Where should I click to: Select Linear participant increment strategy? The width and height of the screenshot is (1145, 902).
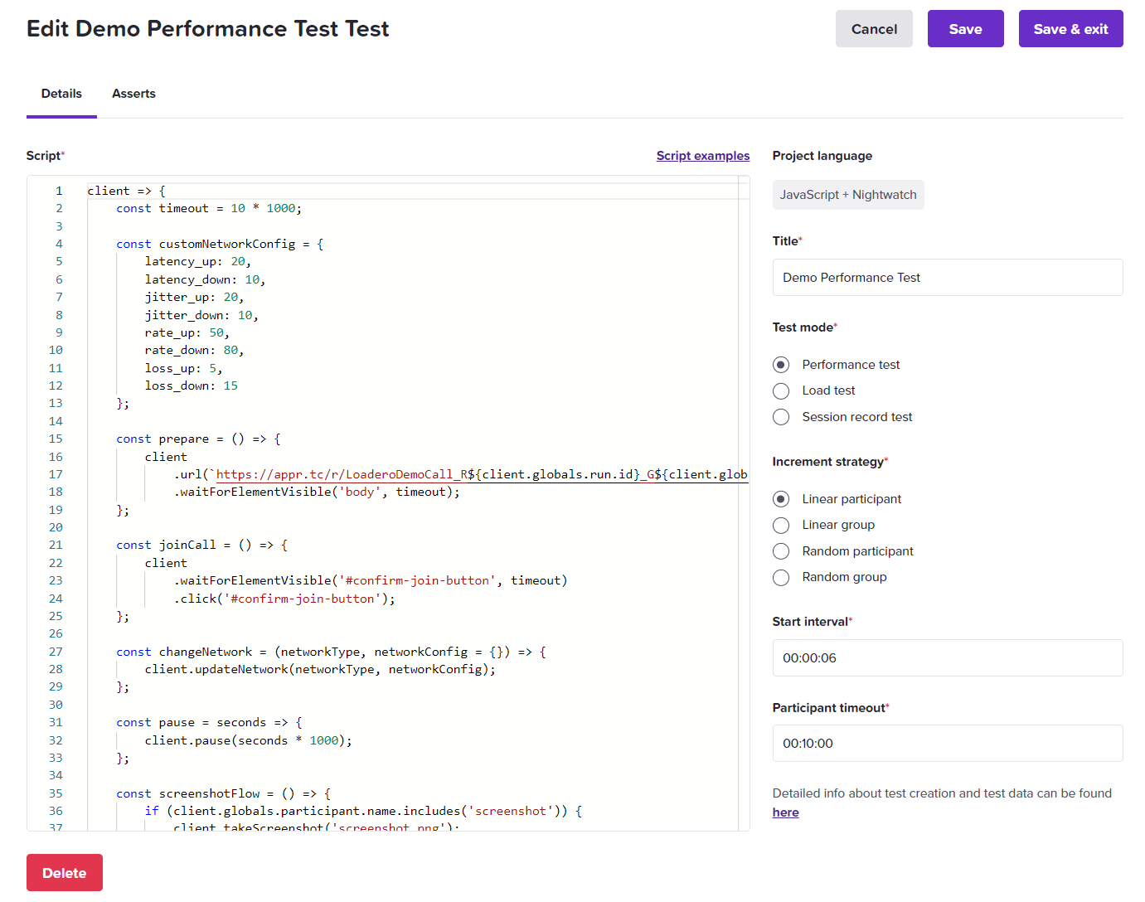pyautogui.click(x=781, y=499)
